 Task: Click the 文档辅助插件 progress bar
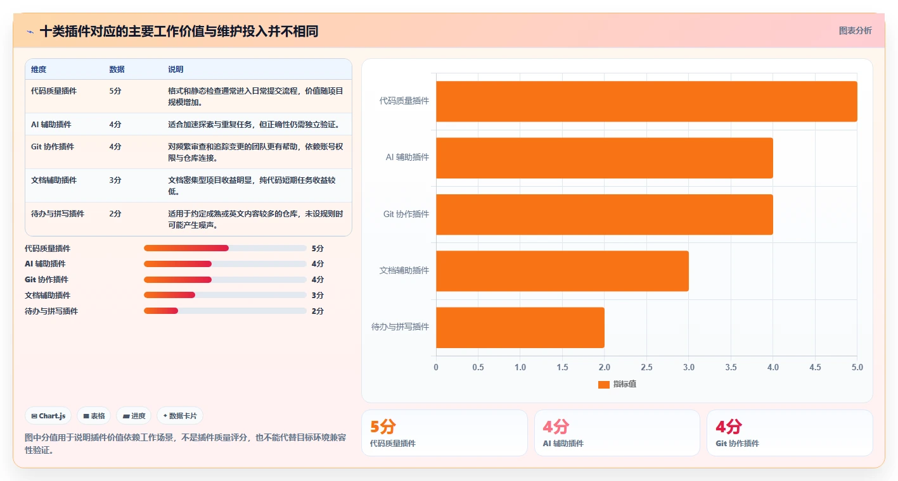pos(225,296)
